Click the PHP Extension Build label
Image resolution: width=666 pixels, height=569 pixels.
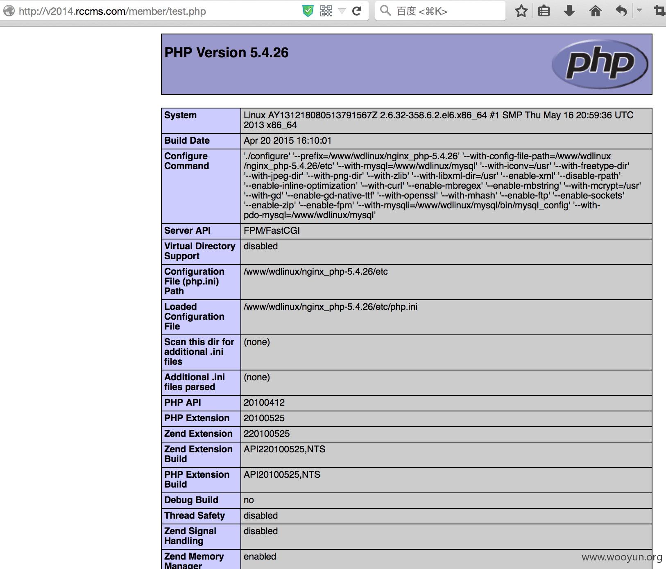tap(197, 480)
